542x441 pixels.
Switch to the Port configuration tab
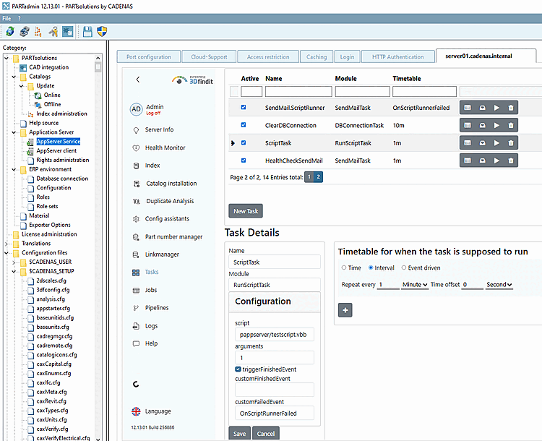pyautogui.click(x=149, y=56)
